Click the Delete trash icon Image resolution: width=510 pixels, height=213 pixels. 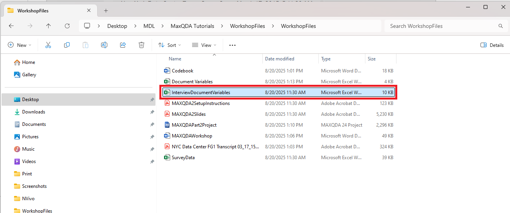(141, 45)
